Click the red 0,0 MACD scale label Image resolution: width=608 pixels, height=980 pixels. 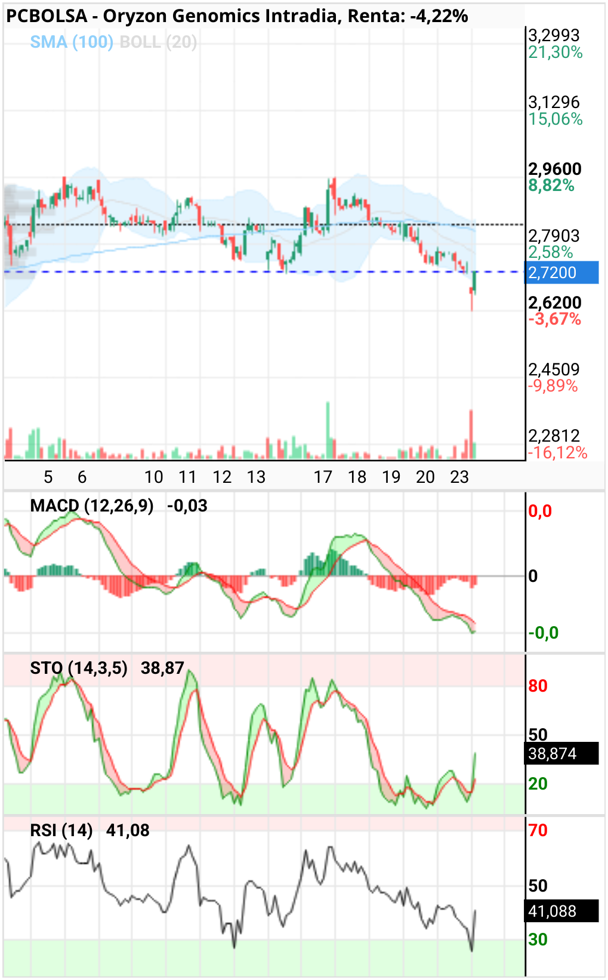tap(540, 511)
